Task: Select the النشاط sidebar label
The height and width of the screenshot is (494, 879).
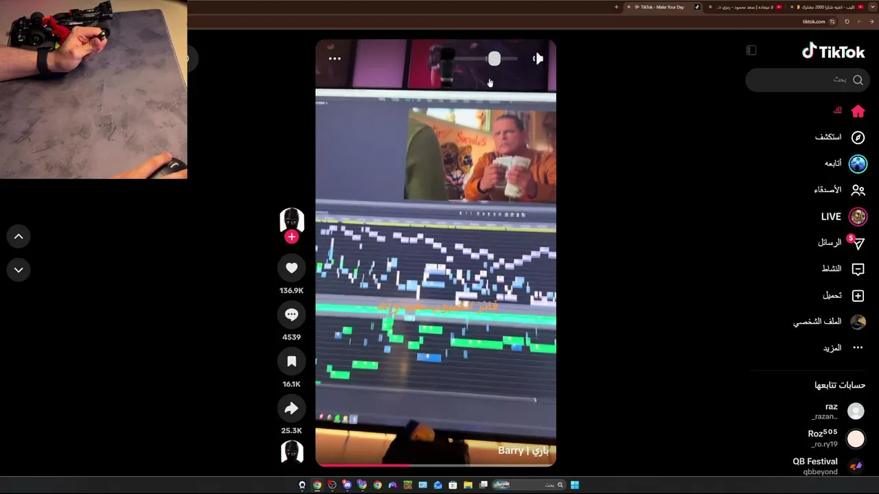Action: click(x=832, y=269)
